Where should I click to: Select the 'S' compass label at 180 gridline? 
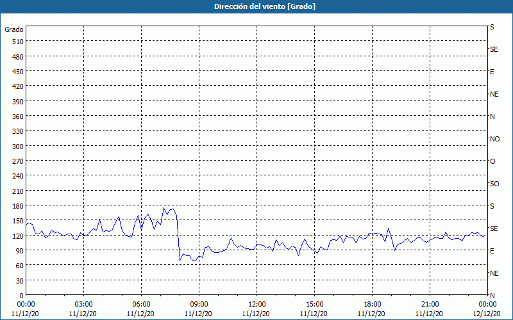click(492, 206)
